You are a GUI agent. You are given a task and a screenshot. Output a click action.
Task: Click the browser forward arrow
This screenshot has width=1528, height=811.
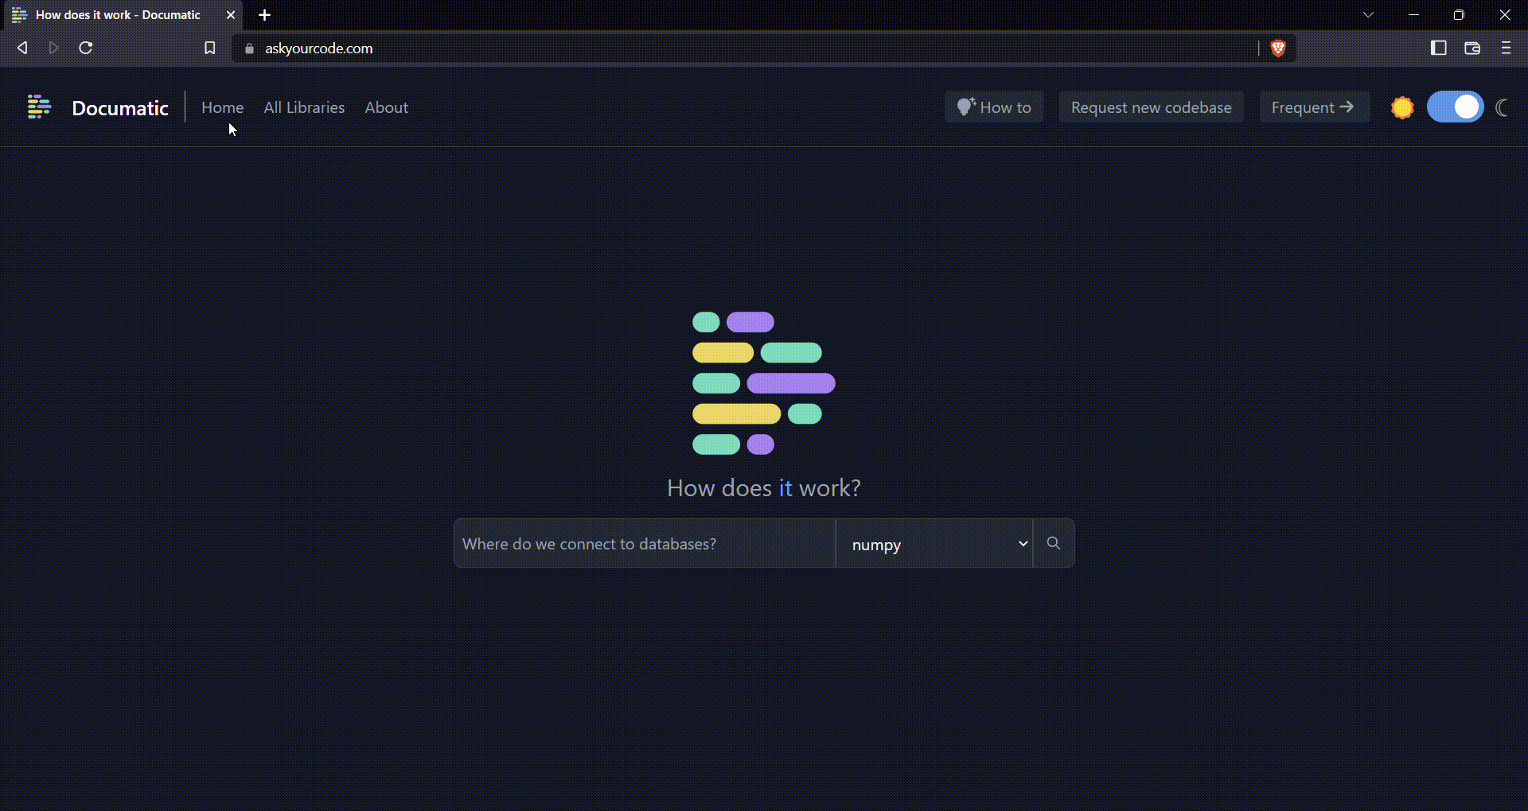coord(53,48)
